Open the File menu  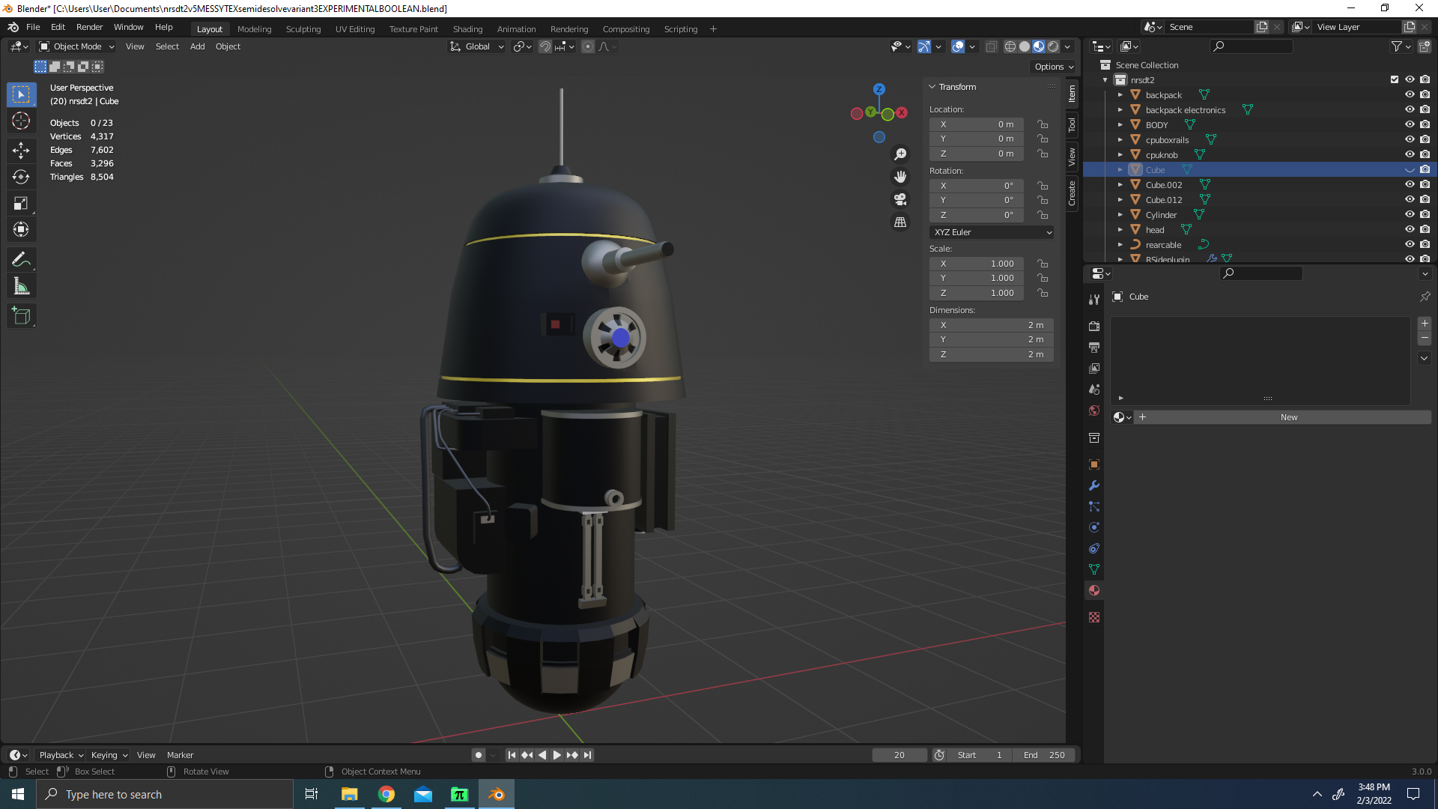tap(33, 27)
